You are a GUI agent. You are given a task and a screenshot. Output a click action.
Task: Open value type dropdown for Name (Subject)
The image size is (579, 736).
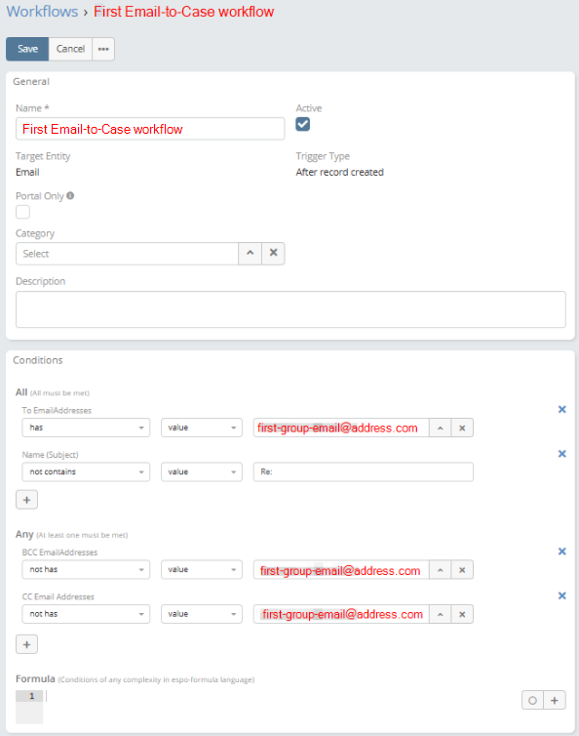pyautogui.click(x=202, y=471)
